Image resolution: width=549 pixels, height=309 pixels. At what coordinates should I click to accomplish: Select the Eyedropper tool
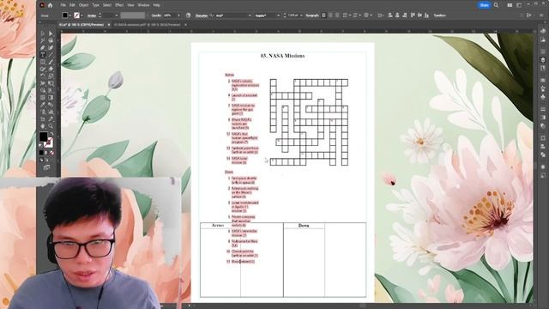click(x=43, y=105)
